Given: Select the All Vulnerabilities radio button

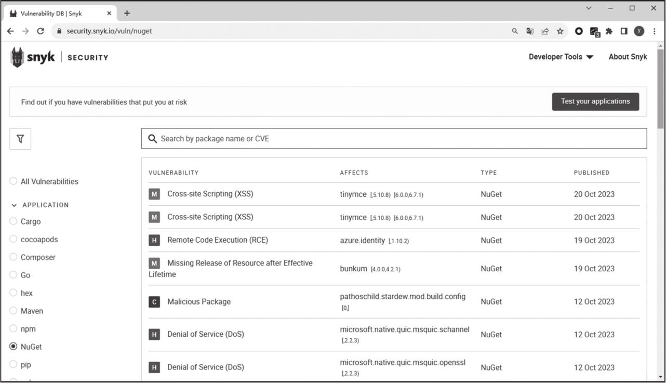Looking at the screenshot, I should click(14, 181).
